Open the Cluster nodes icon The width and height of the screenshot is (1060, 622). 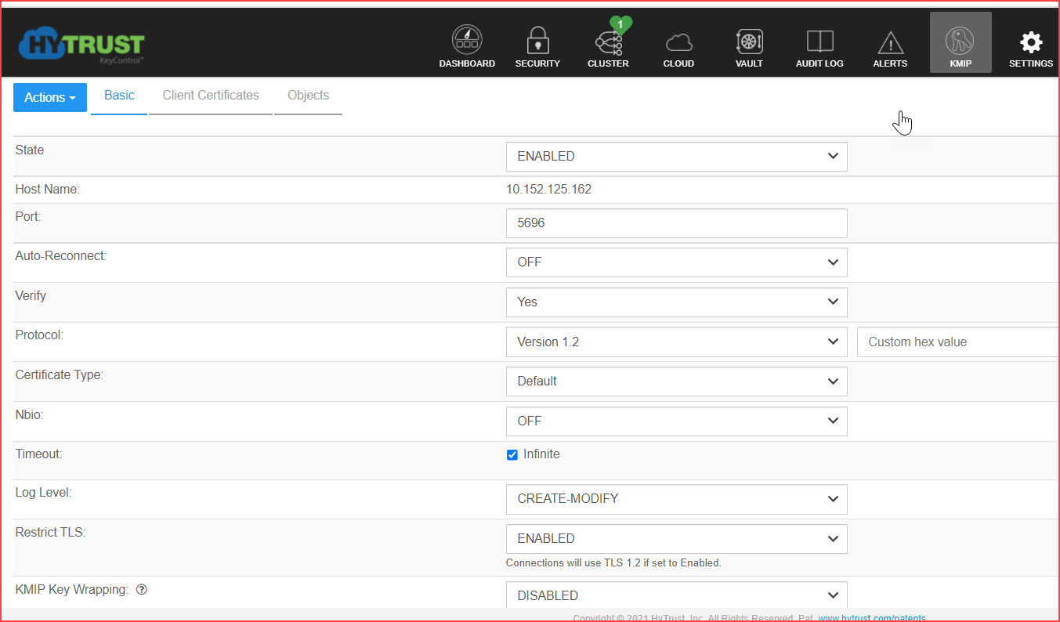tap(608, 42)
